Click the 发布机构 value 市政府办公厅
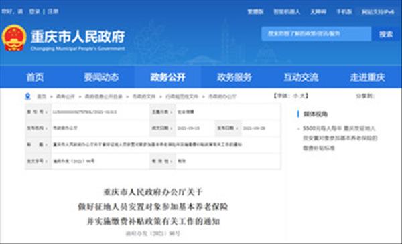 click(65, 128)
